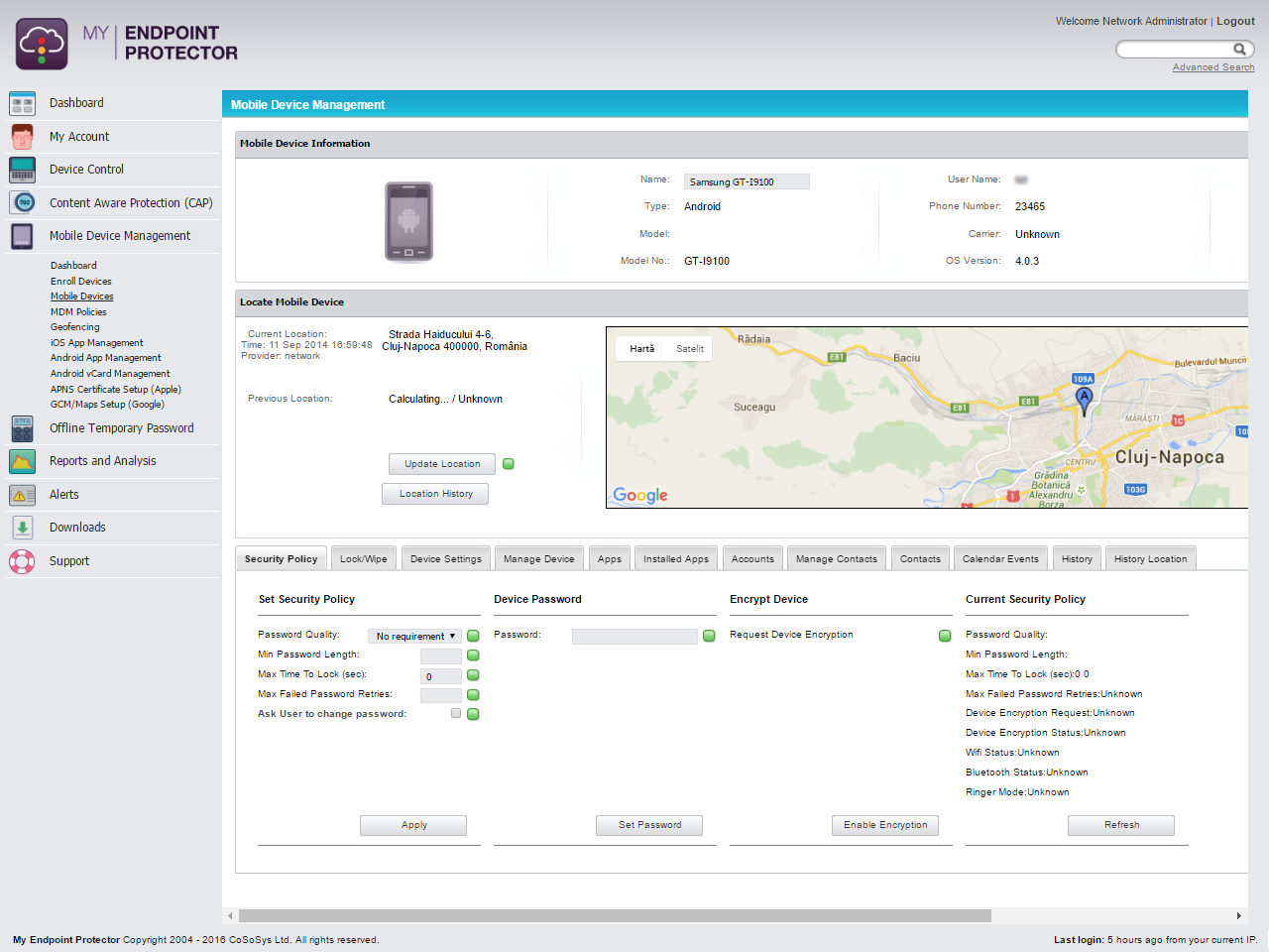
Task: Go to Mobile Devices submenu link
Action: pyautogui.click(x=82, y=297)
